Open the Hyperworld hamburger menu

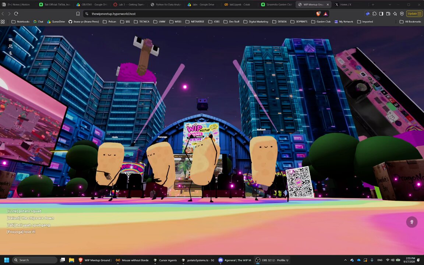tap(11, 39)
